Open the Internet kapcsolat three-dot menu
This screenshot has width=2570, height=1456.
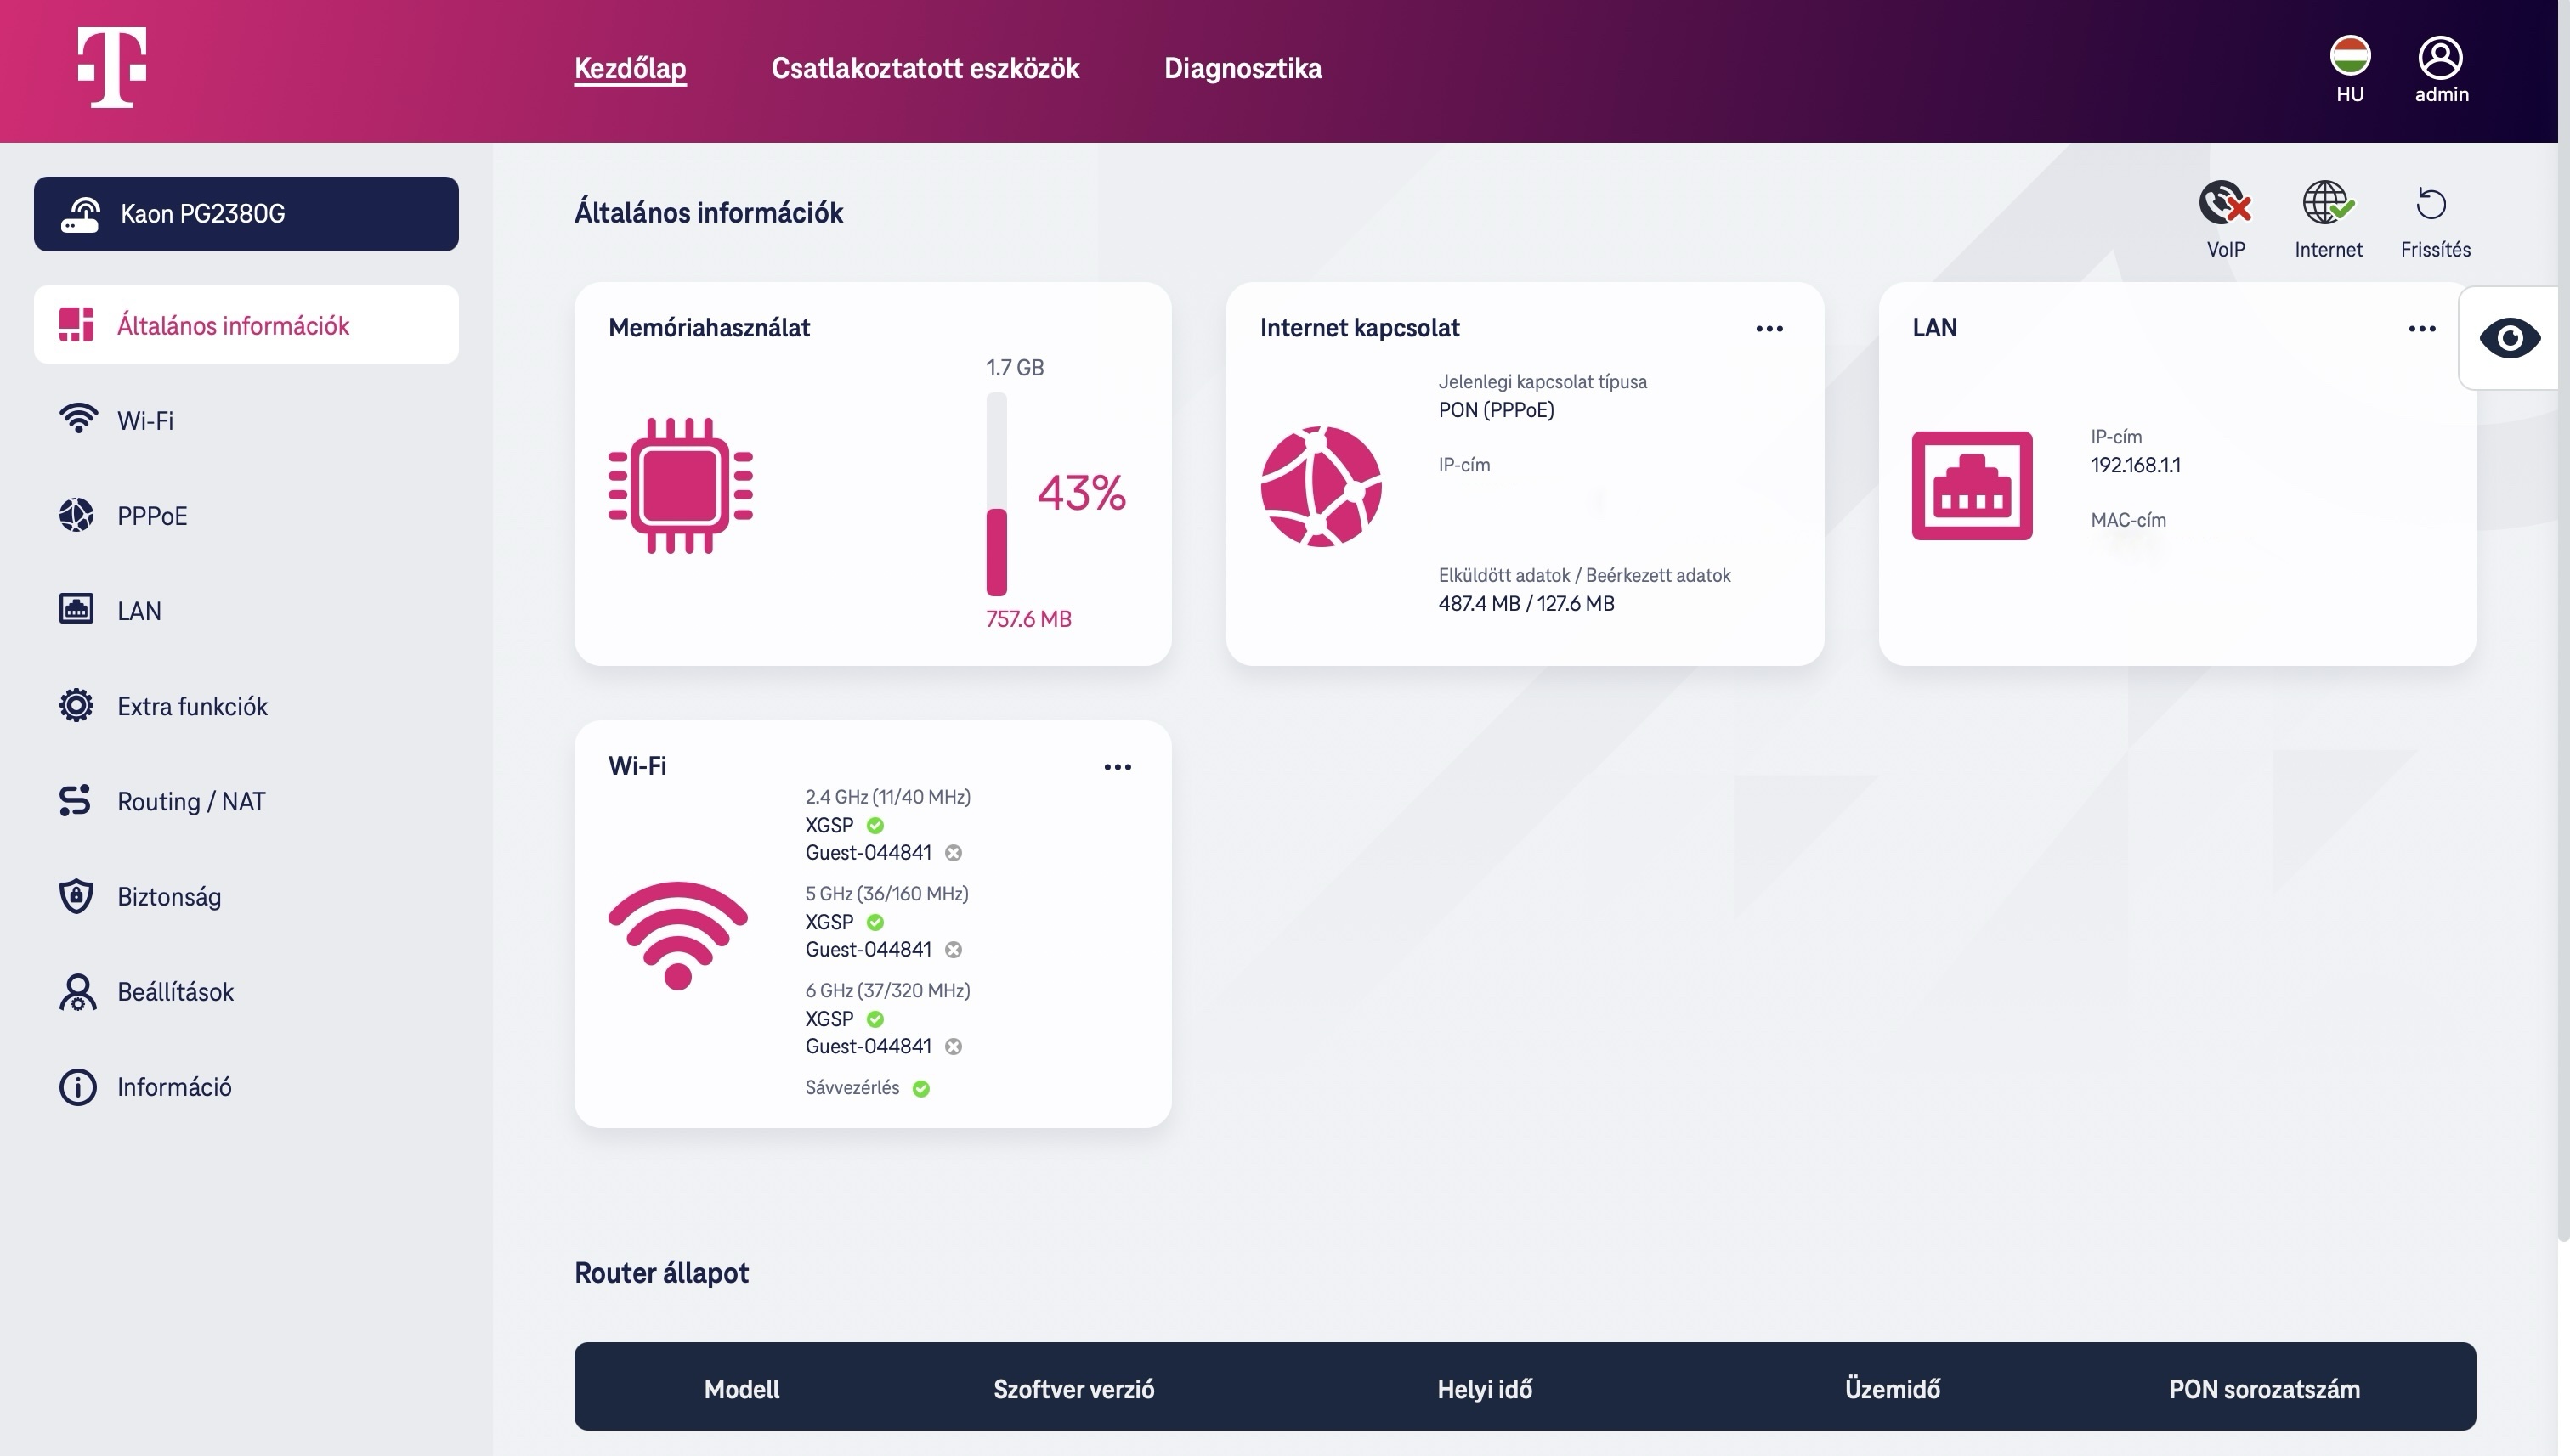tap(1769, 329)
